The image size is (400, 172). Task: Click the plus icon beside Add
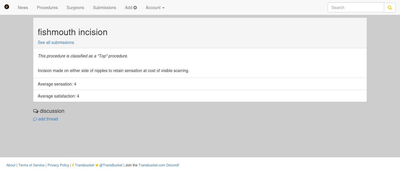[x=135, y=8]
